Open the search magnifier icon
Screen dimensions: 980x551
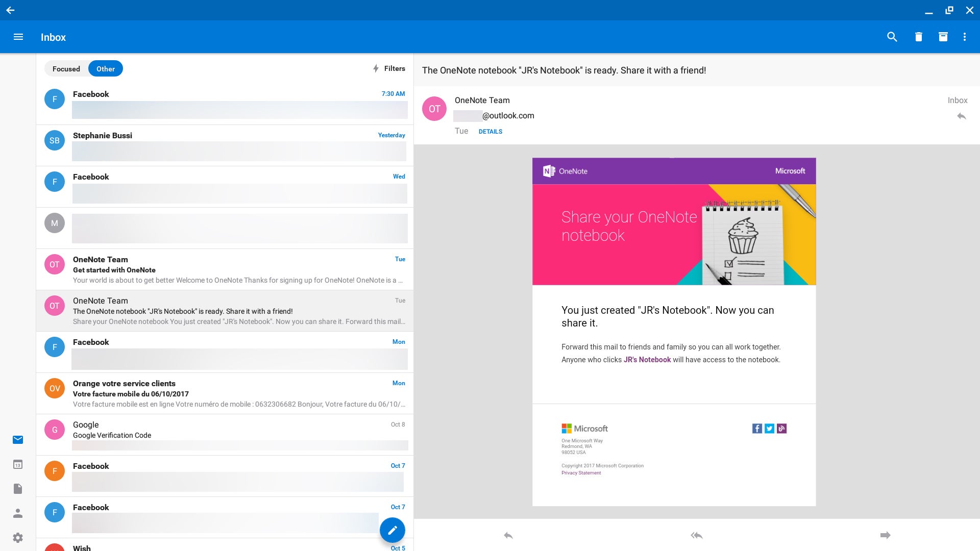pos(892,37)
